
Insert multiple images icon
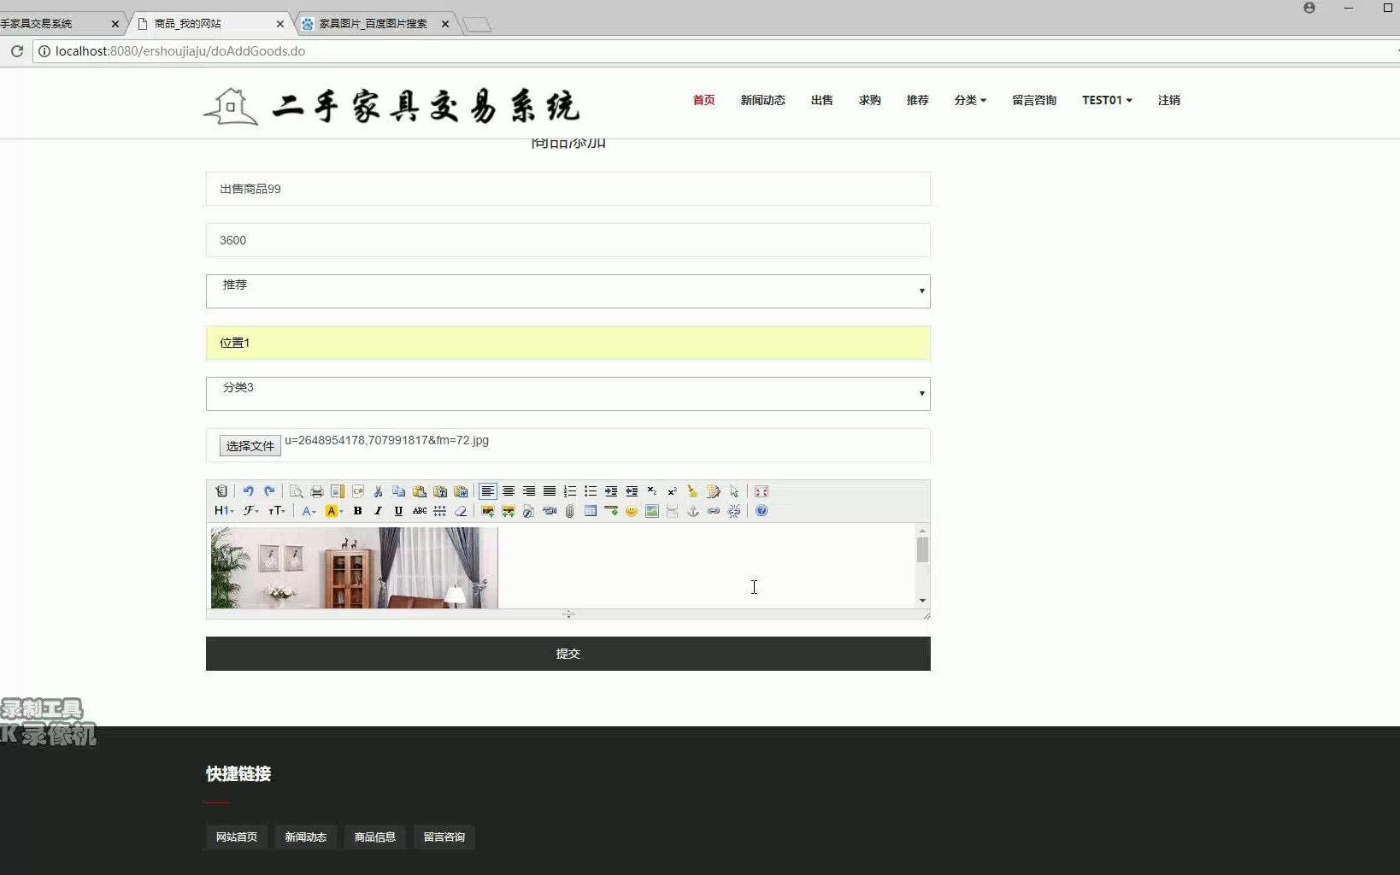(509, 511)
